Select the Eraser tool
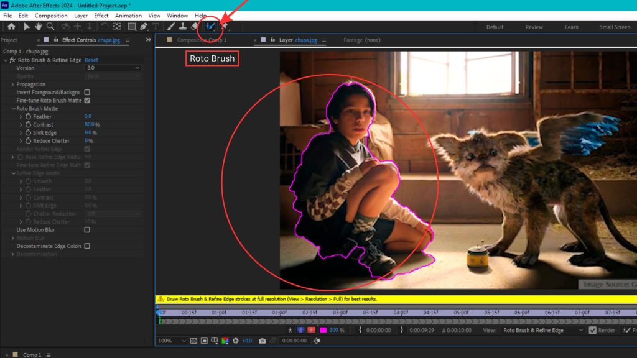This screenshot has width=637, height=358. click(x=195, y=27)
